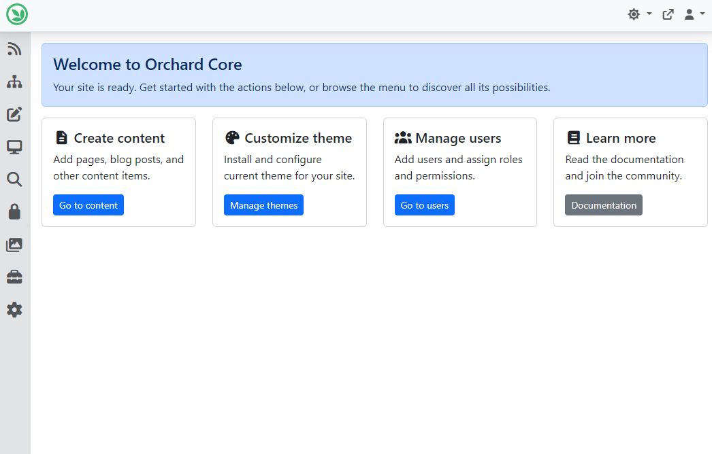
Task: Click the Manage users card heading
Action: 458,138
